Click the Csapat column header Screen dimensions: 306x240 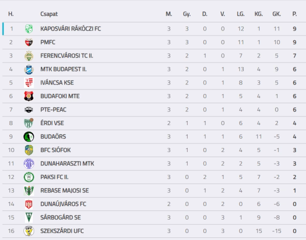click(x=49, y=14)
